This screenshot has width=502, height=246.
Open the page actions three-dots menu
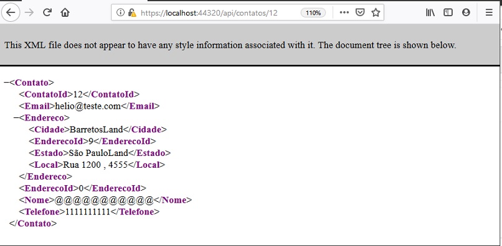tap(344, 12)
